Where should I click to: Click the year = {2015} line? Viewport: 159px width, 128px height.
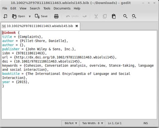pyautogui.click(x=16, y=82)
